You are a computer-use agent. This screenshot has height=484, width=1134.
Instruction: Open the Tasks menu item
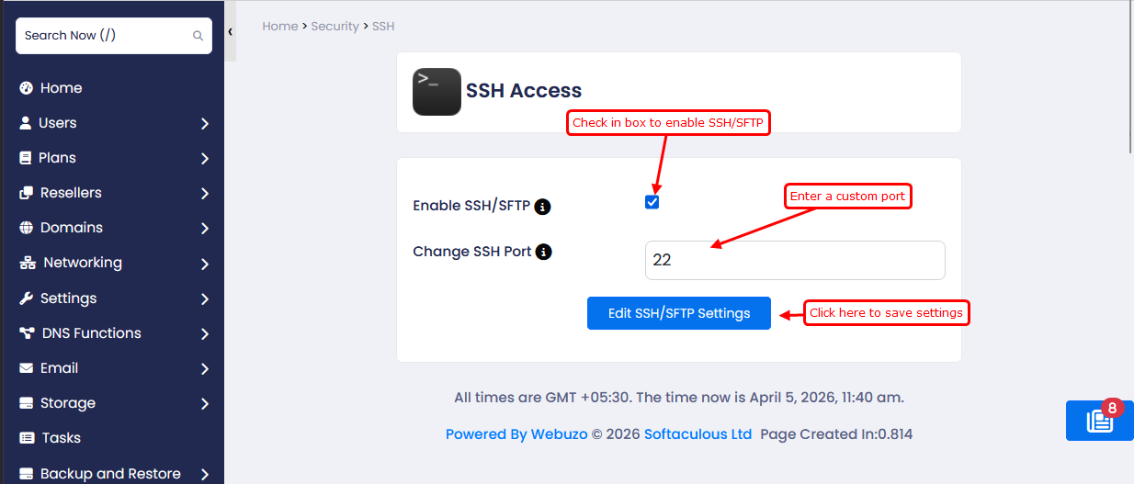point(60,438)
